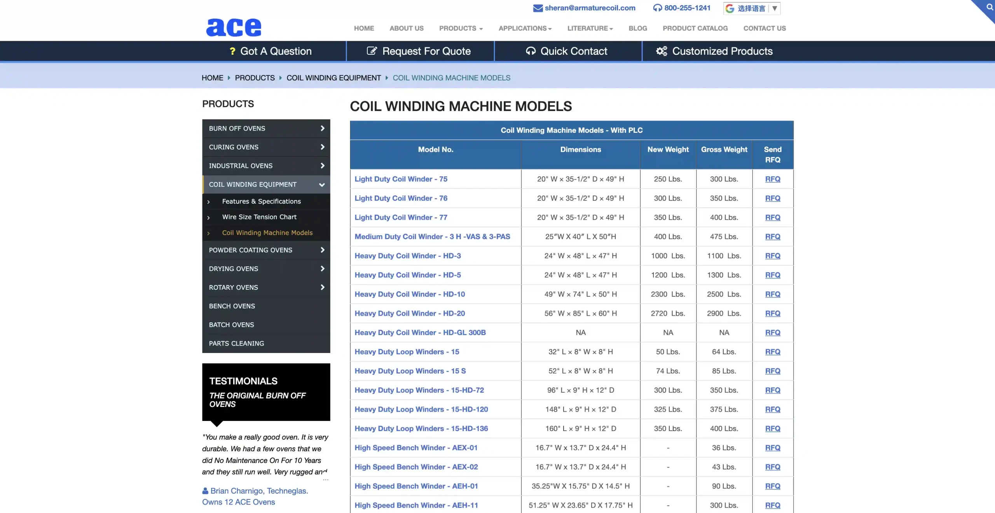The width and height of the screenshot is (995, 513).
Task: Open the BLOG menu item
Action: pos(637,28)
